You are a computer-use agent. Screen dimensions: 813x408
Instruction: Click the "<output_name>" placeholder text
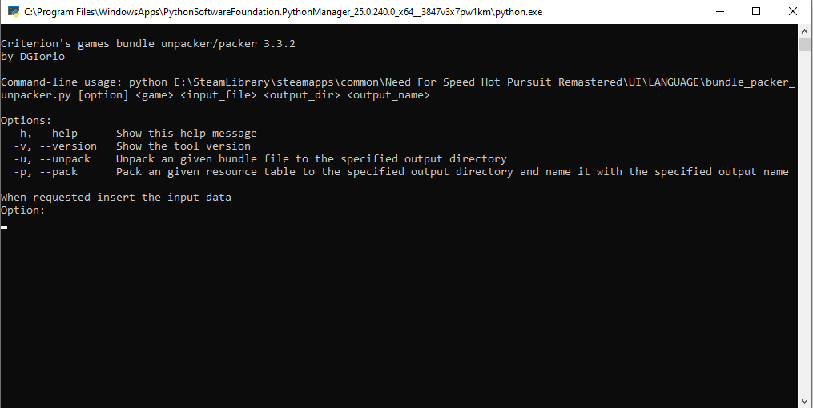pyautogui.click(x=388, y=95)
